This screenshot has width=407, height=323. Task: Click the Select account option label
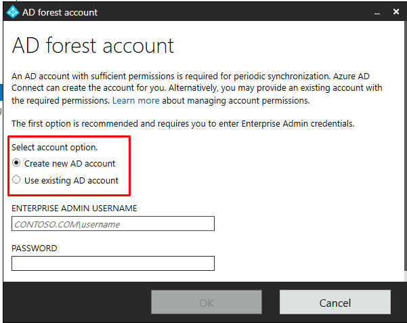pos(55,147)
